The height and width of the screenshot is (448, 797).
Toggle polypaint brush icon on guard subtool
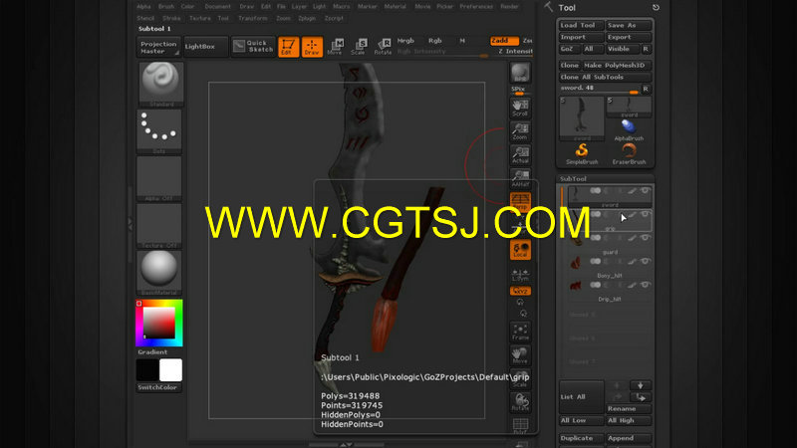(632, 238)
